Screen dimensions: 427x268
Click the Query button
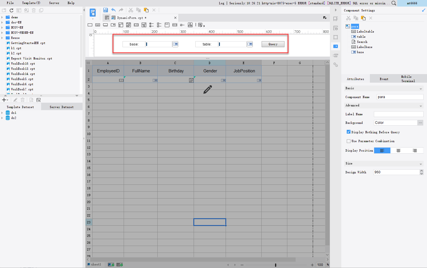[x=272, y=44]
